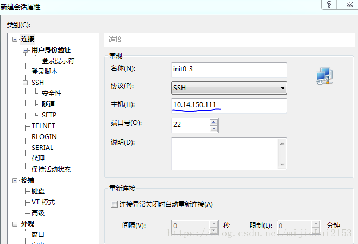358x244 pixels.
Task: Select 登录脚本 in category tree
Action: tap(44, 72)
